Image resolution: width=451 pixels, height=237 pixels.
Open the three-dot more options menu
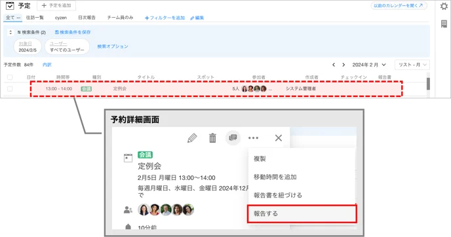point(253,138)
